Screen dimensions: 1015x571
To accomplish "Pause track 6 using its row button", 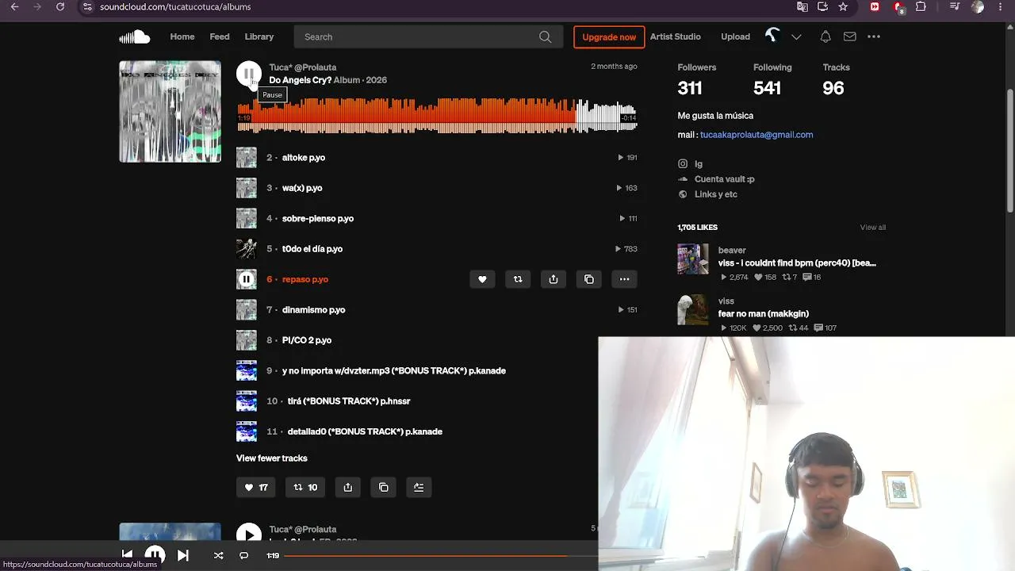I will [247, 279].
